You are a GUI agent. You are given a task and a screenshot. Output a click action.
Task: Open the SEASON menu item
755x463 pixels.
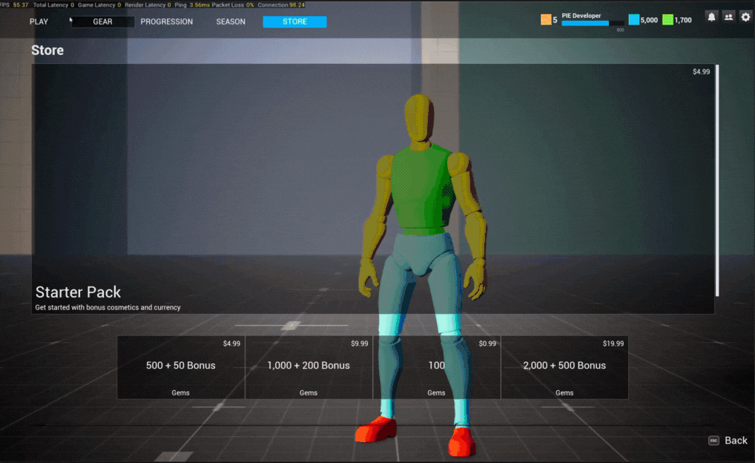(230, 22)
